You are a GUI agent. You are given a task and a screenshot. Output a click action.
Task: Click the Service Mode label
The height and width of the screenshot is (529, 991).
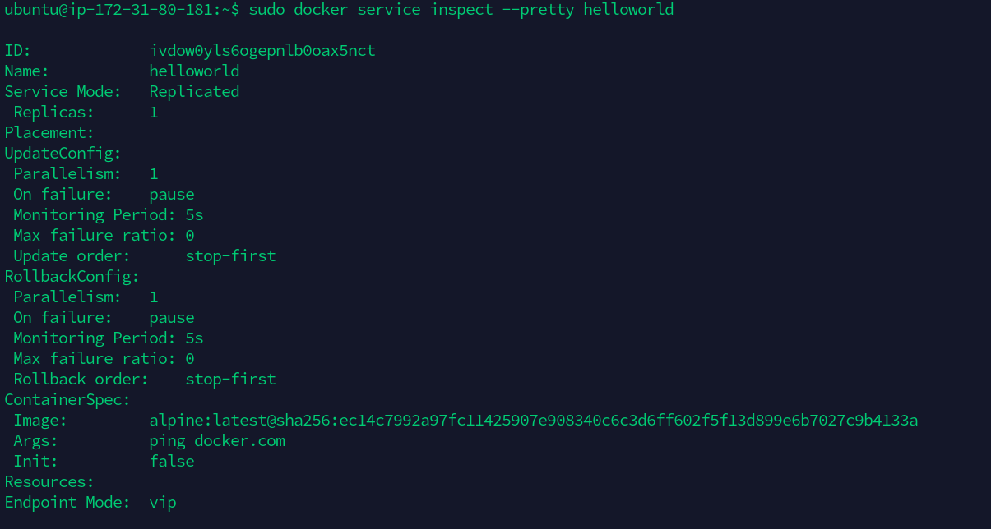tap(63, 92)
